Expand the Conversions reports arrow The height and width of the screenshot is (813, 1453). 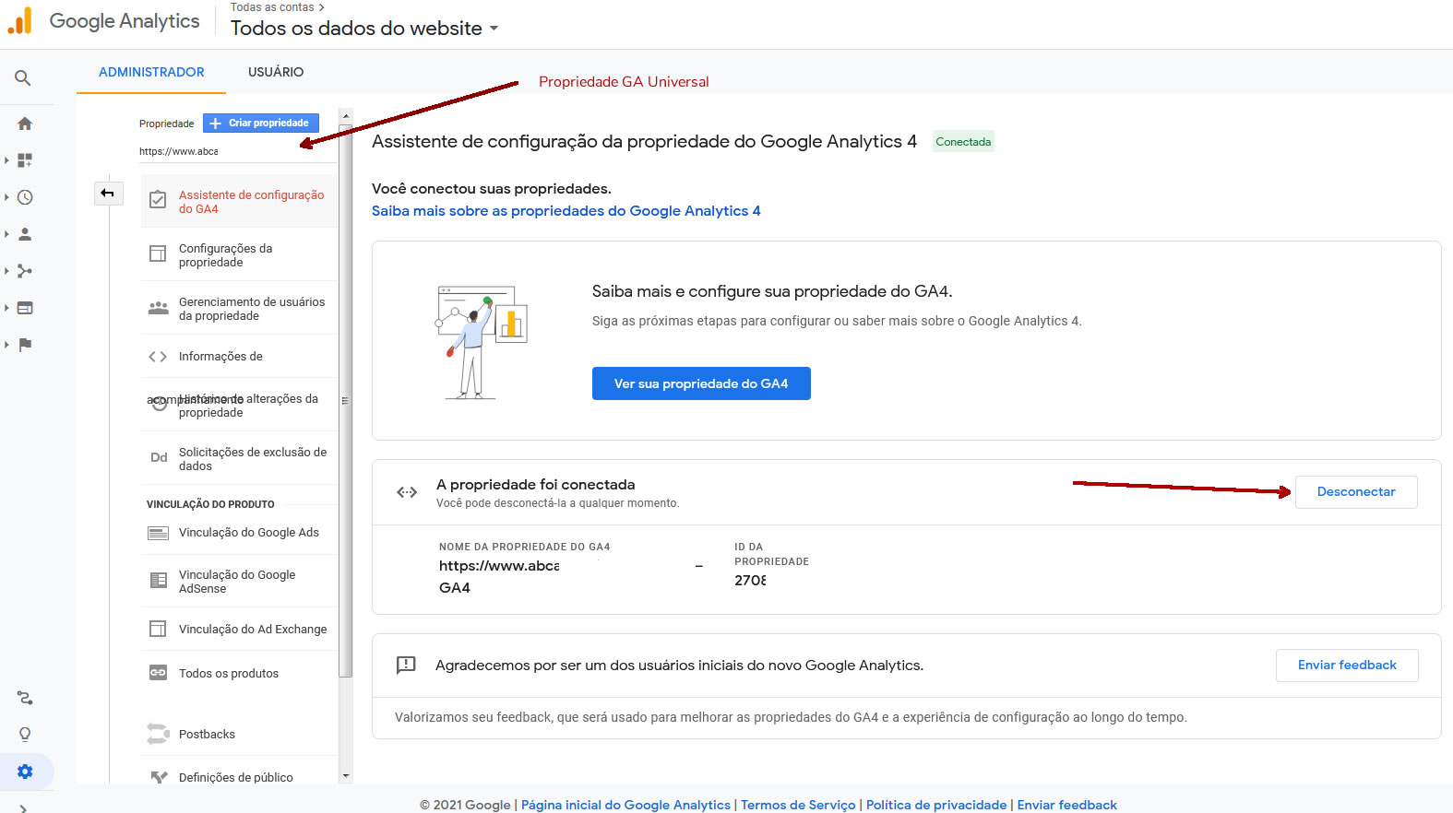point(6,345)
